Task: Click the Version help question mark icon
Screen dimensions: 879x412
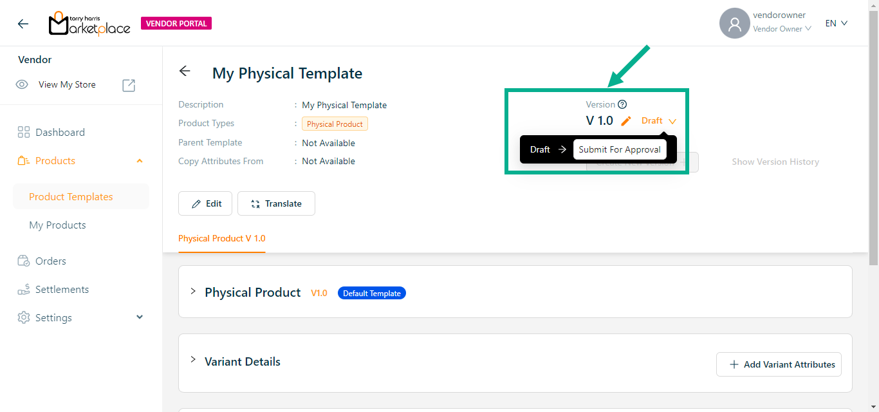Action: [x=622, y=104]
